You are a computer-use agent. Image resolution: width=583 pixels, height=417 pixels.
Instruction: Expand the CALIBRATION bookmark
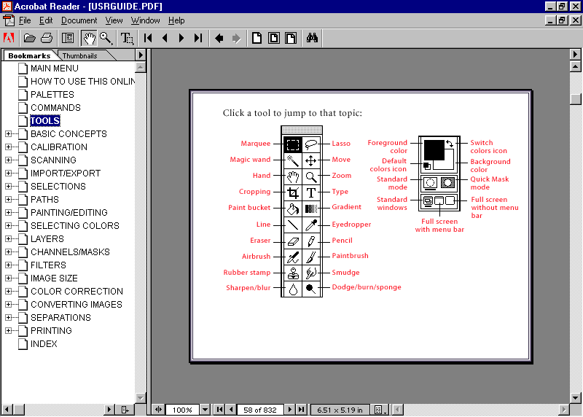pos(8,147)
